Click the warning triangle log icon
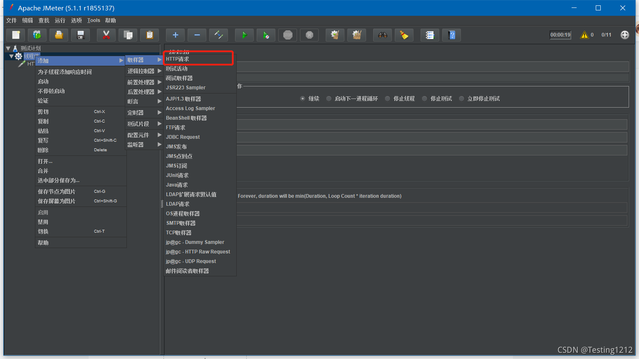 pos(585,35)
